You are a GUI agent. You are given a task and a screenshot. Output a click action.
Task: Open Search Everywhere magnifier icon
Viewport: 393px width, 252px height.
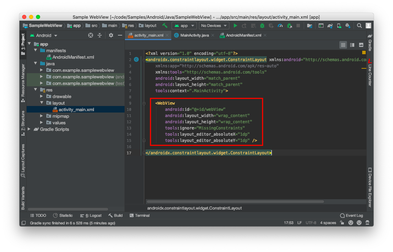tap(359, 26)
